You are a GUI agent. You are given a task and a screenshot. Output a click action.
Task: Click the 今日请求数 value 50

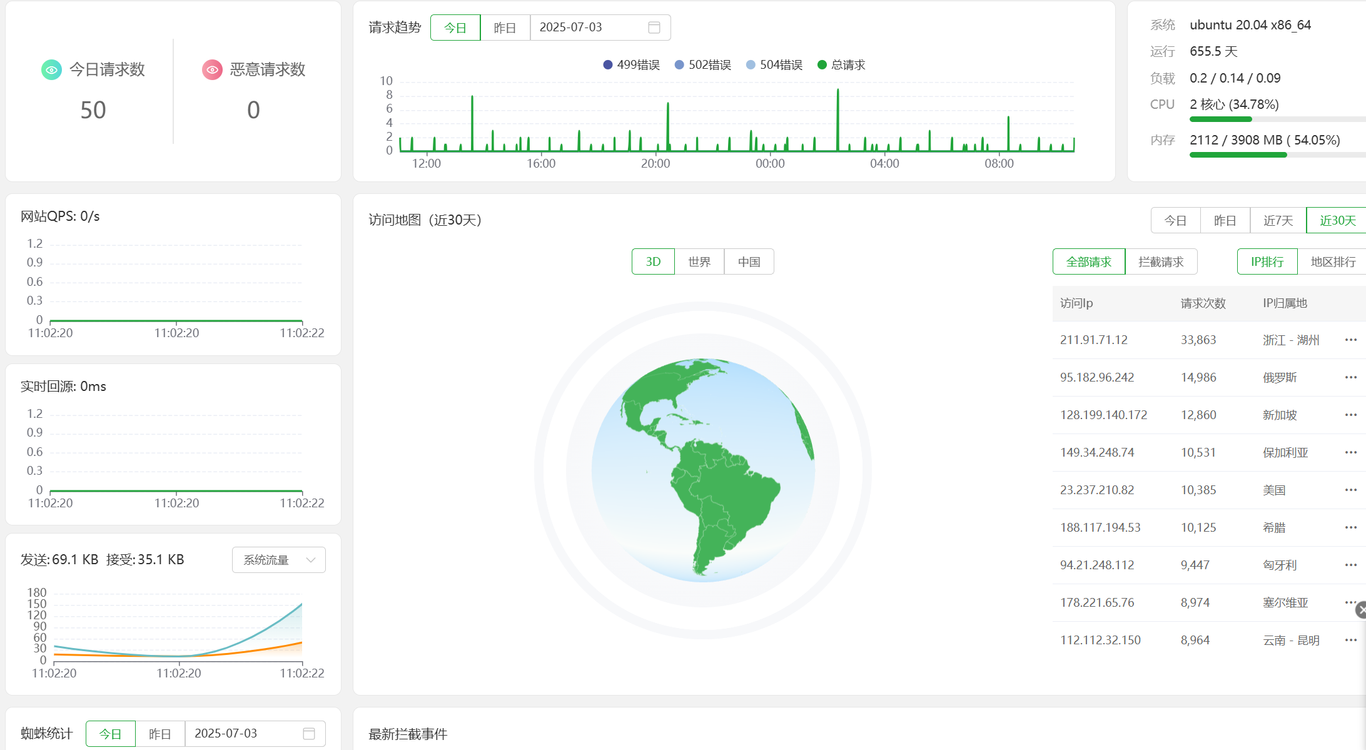coord(93,110)
